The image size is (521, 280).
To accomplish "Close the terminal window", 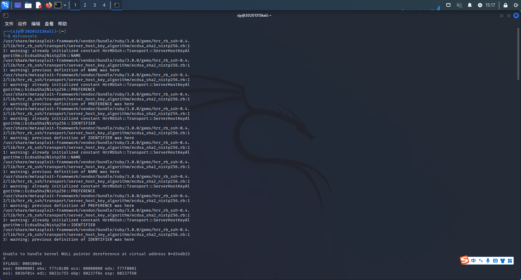I will (x=516, y=15).
